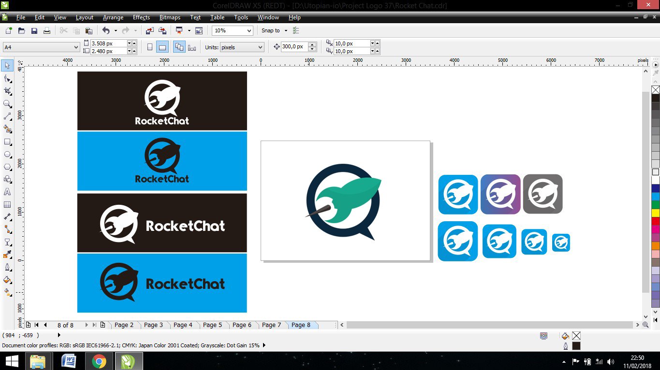Pick the yellow swatch in color palette

click(x=656, y=213)
